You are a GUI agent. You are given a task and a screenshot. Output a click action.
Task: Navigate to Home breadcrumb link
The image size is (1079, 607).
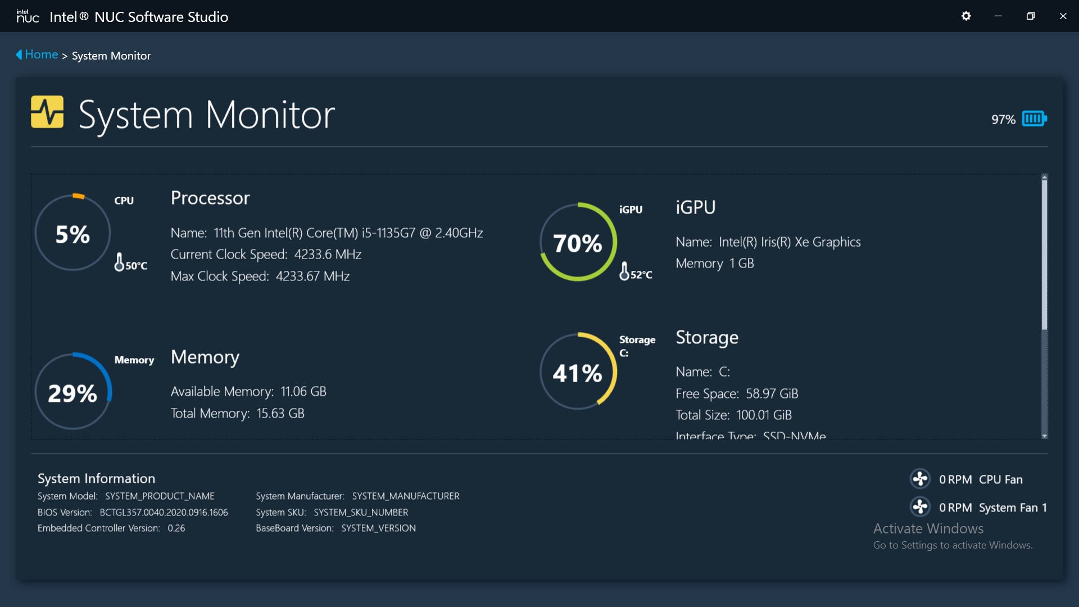(x=42, y=55)
